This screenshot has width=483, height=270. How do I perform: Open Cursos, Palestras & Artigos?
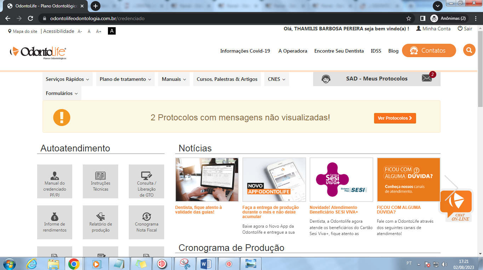coord(227,79)
